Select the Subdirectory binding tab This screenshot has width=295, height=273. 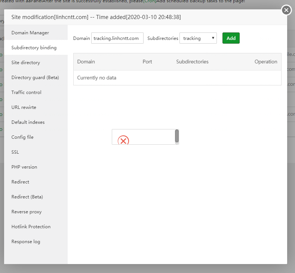point(34,48)
